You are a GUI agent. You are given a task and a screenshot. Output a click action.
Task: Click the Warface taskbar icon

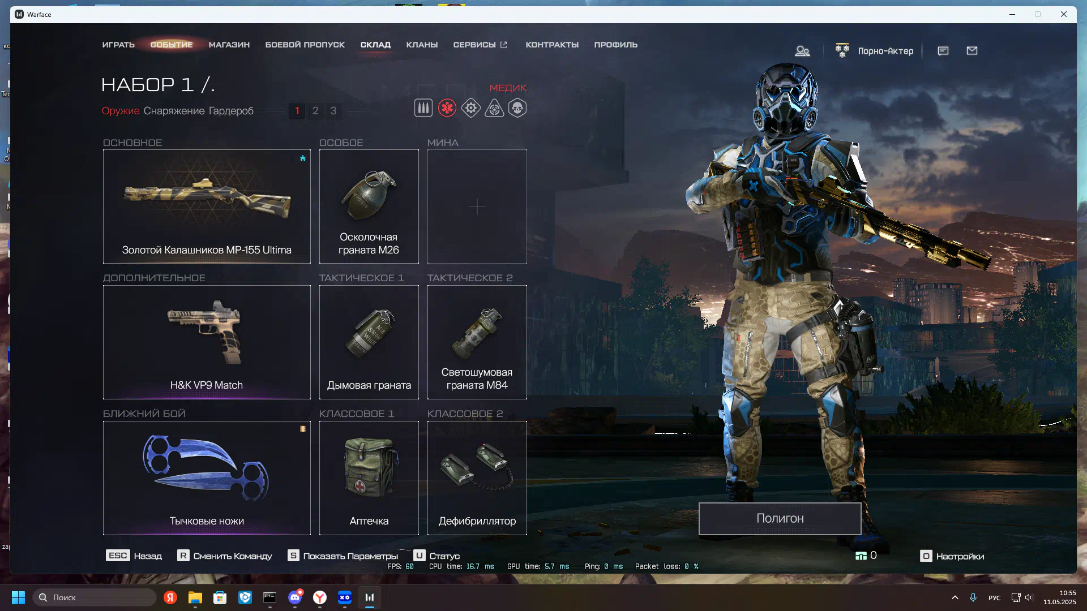[370, 597]
